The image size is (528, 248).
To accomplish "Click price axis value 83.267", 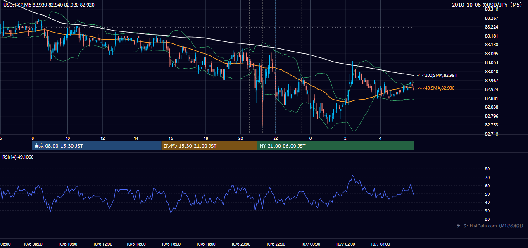I will pos(491,18).
